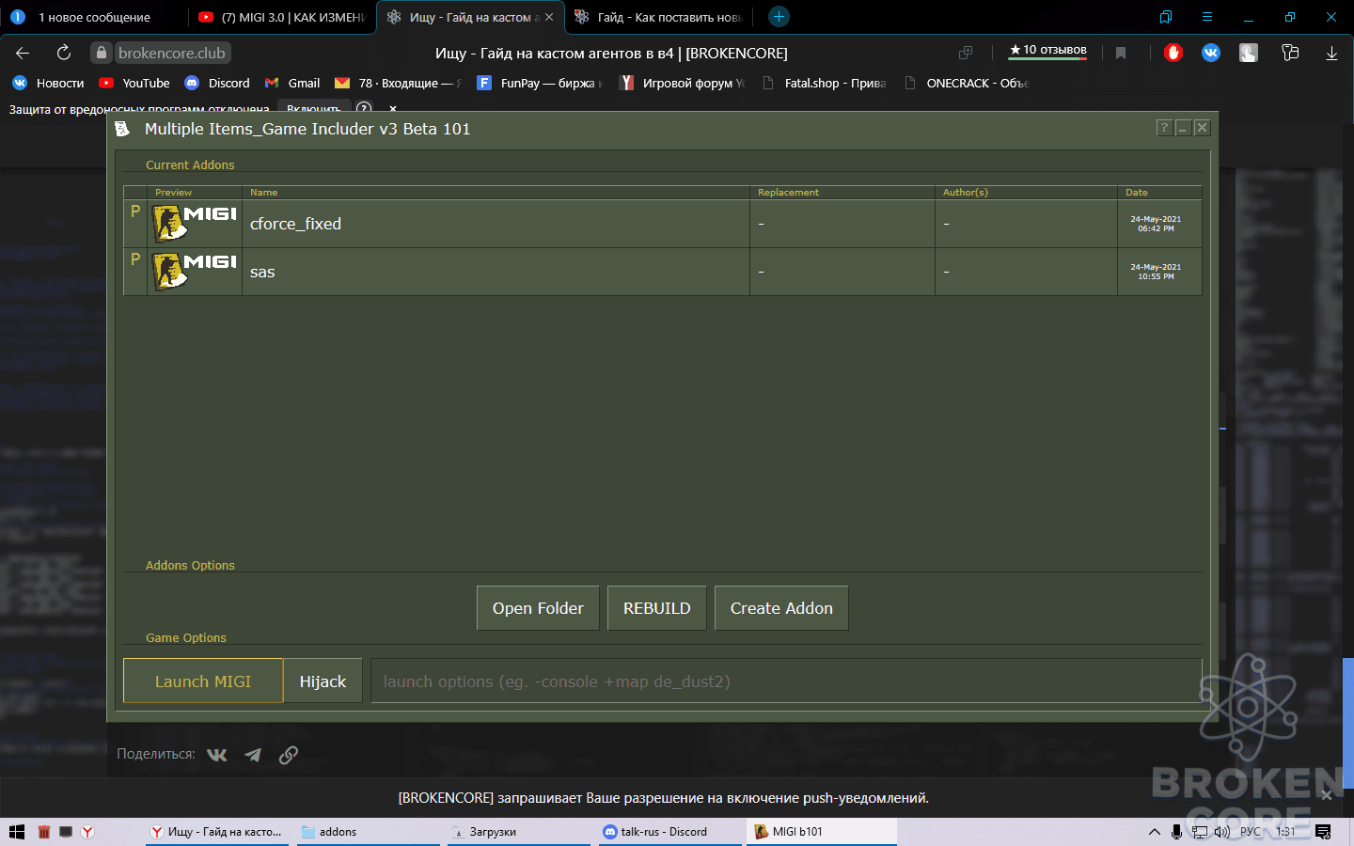Click the Create Addon button

click(781, 608)
